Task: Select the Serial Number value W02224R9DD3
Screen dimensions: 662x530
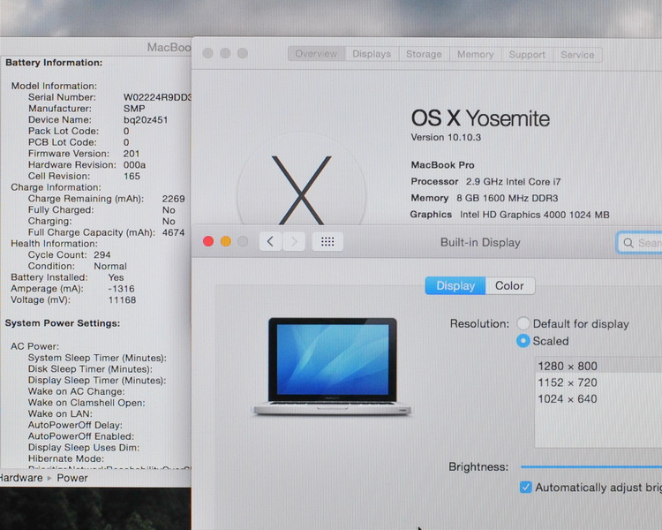Action: tap(157, 97)
